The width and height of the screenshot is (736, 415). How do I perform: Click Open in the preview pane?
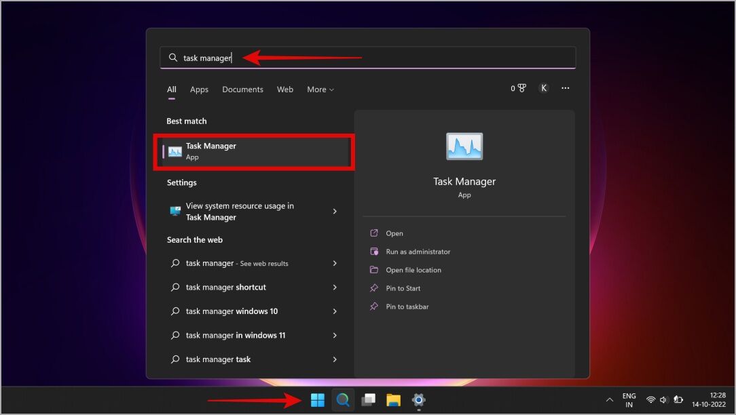point(394,233)
